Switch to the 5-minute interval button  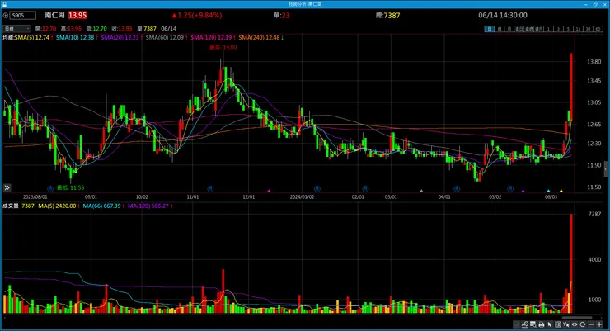(568, 29)
